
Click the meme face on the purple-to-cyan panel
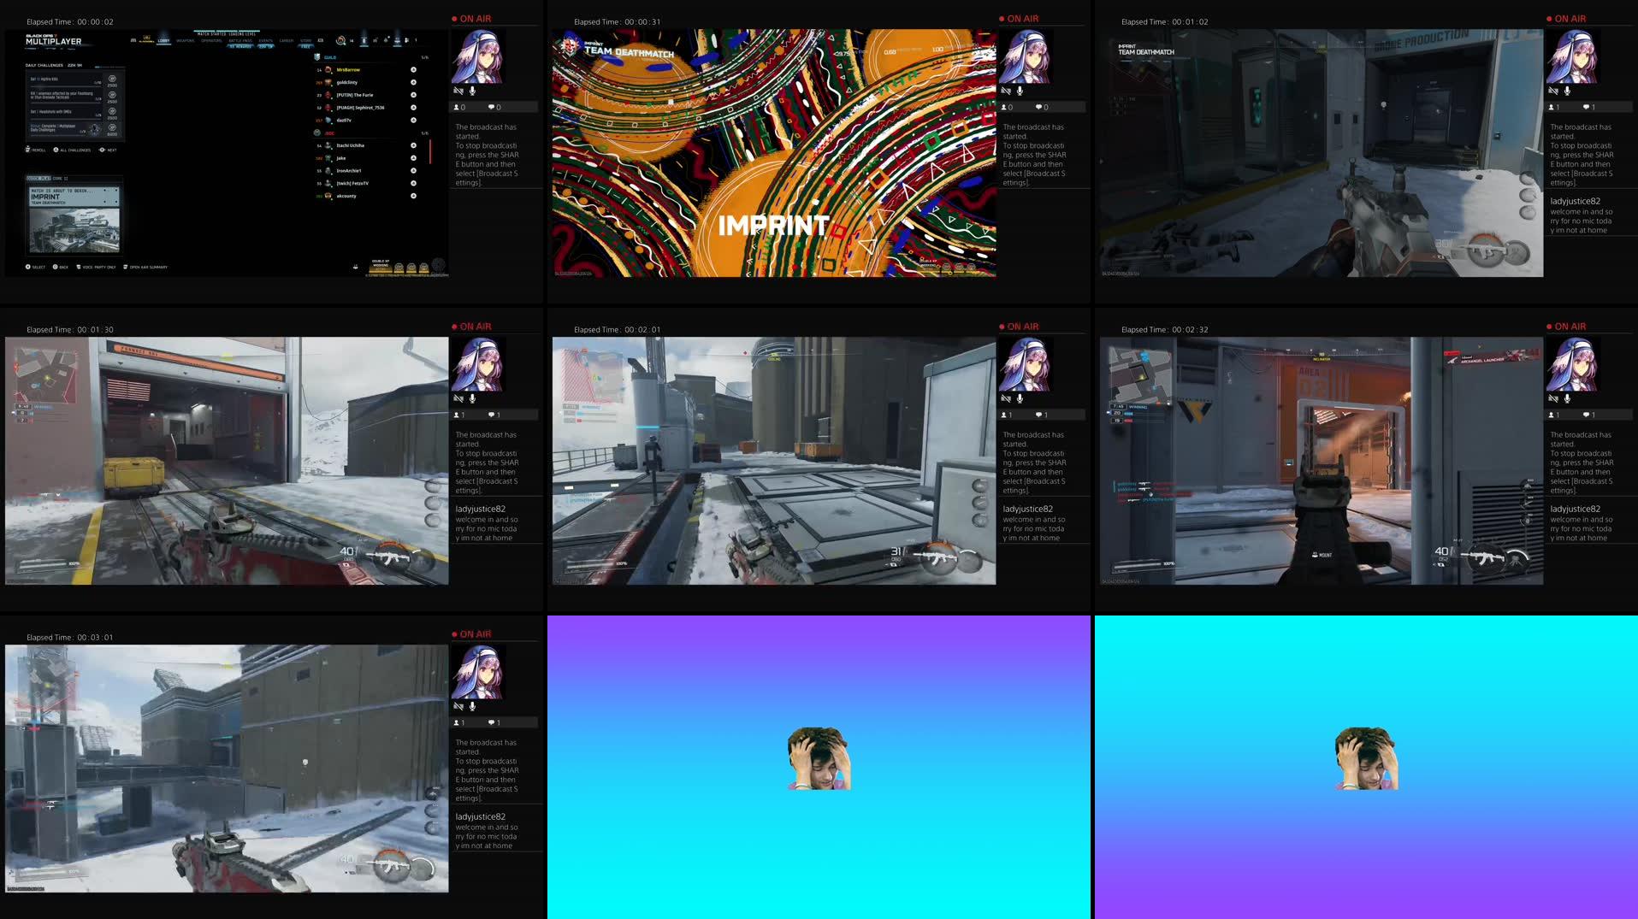tap(819, 758)
